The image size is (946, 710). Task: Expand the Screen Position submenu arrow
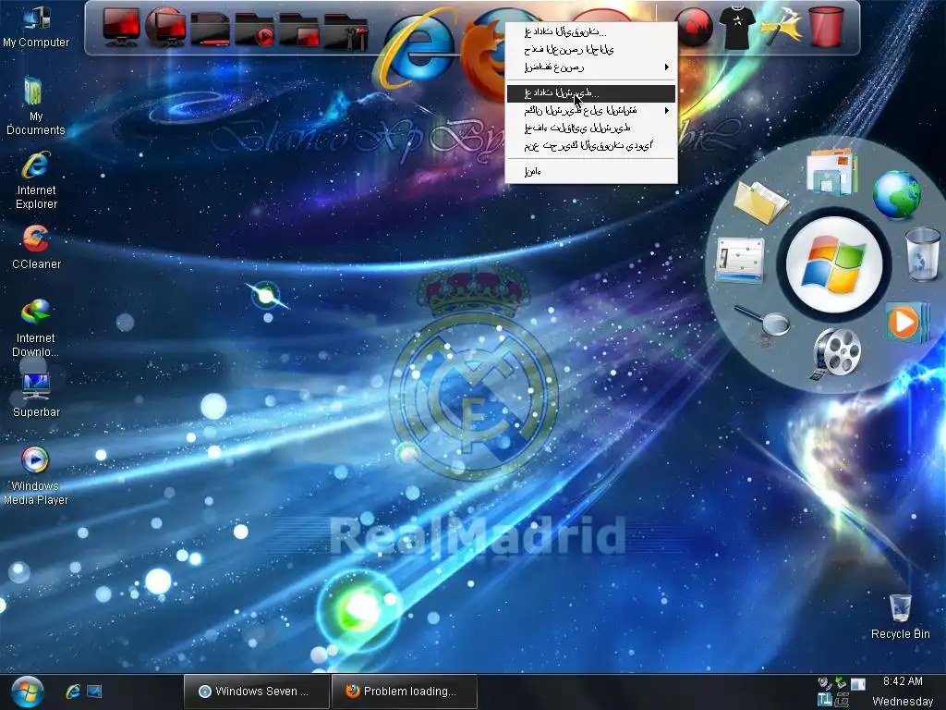point(667,111)
